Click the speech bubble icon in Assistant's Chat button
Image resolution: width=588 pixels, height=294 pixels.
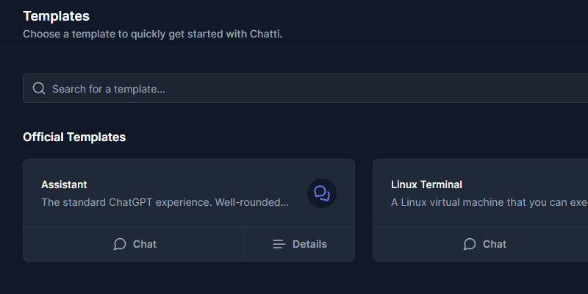coord(120,244)
